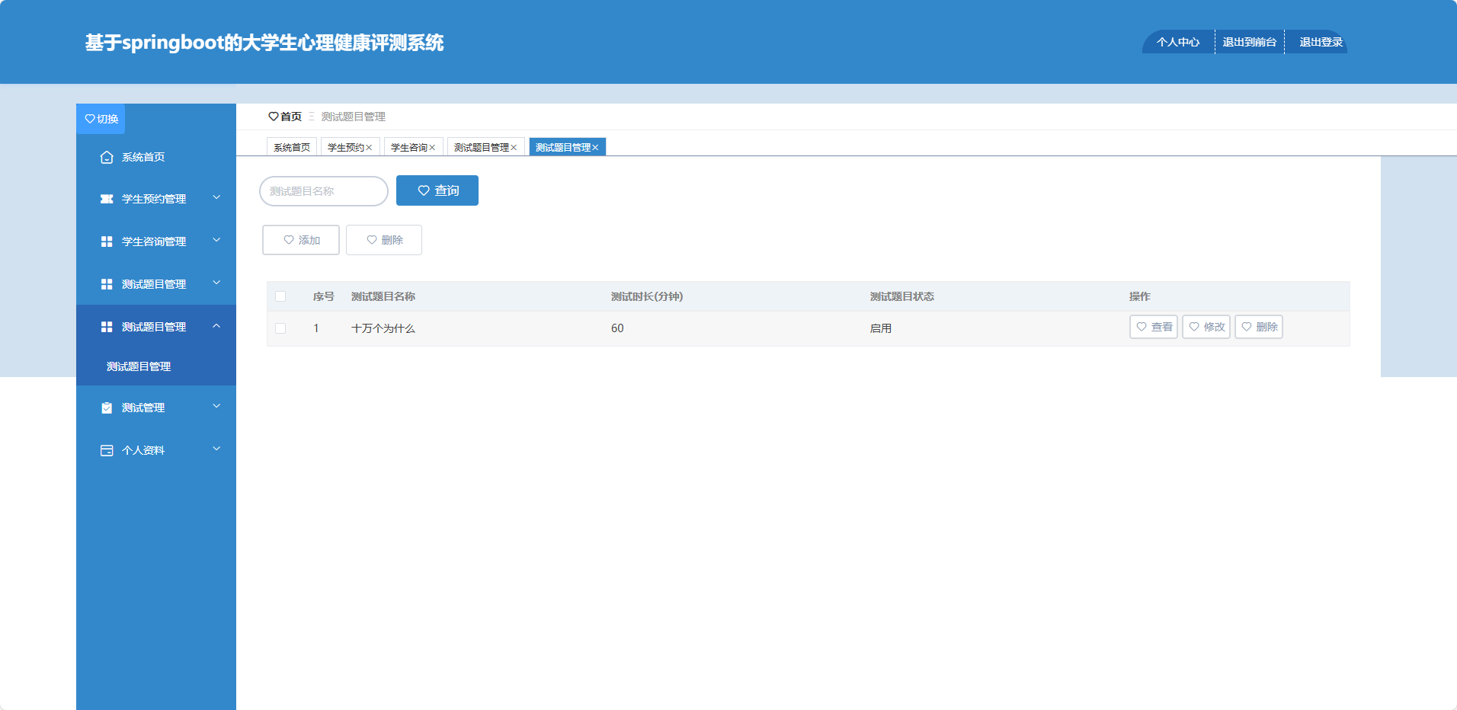This screenshot has height=710, width=1457.
Task: Close the active blue 测试题目管理 tab
Action: tap(595, 148)
